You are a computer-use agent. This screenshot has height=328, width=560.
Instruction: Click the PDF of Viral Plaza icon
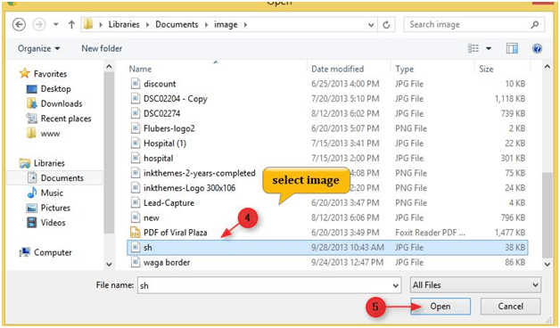pos(135,233)
